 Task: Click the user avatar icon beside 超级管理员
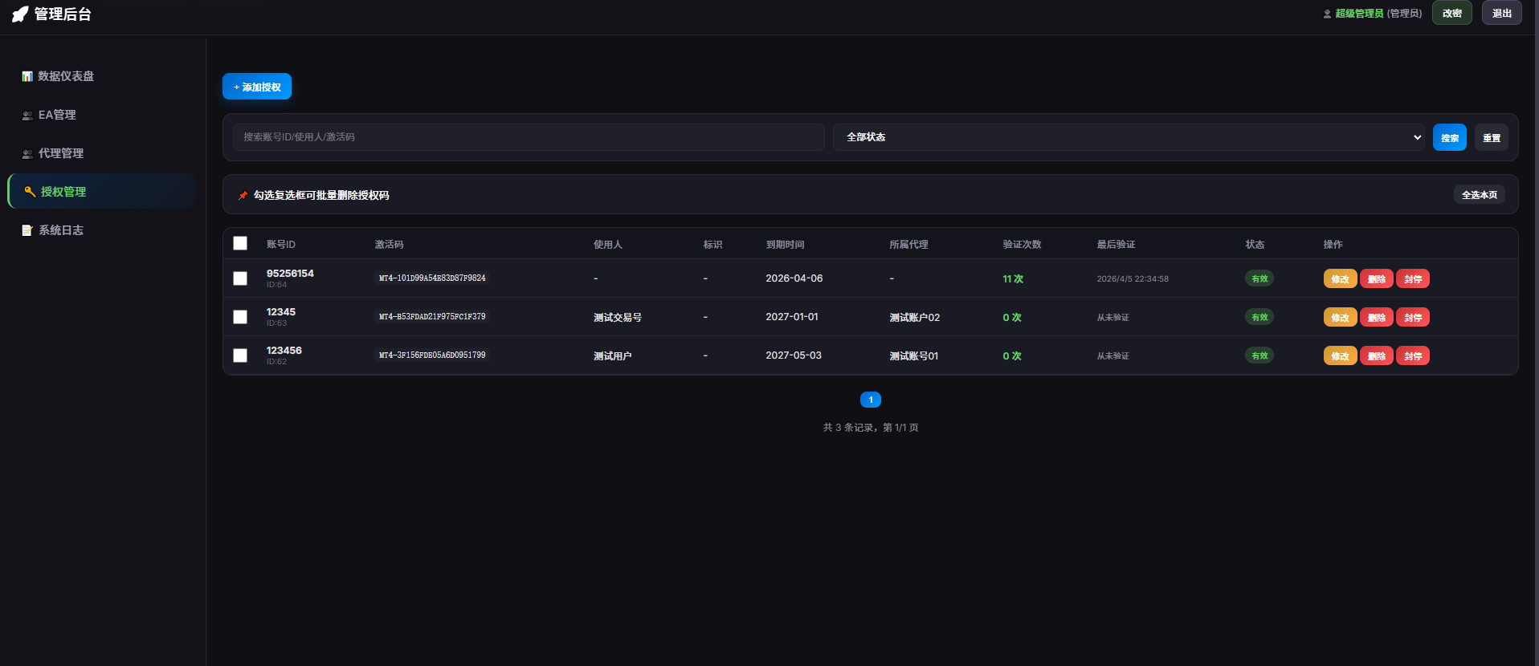click(x=1327, y=14)
